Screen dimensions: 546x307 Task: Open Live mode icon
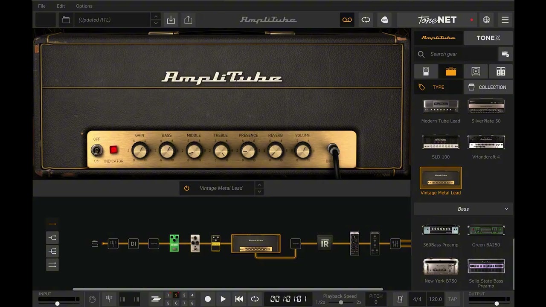384,20
